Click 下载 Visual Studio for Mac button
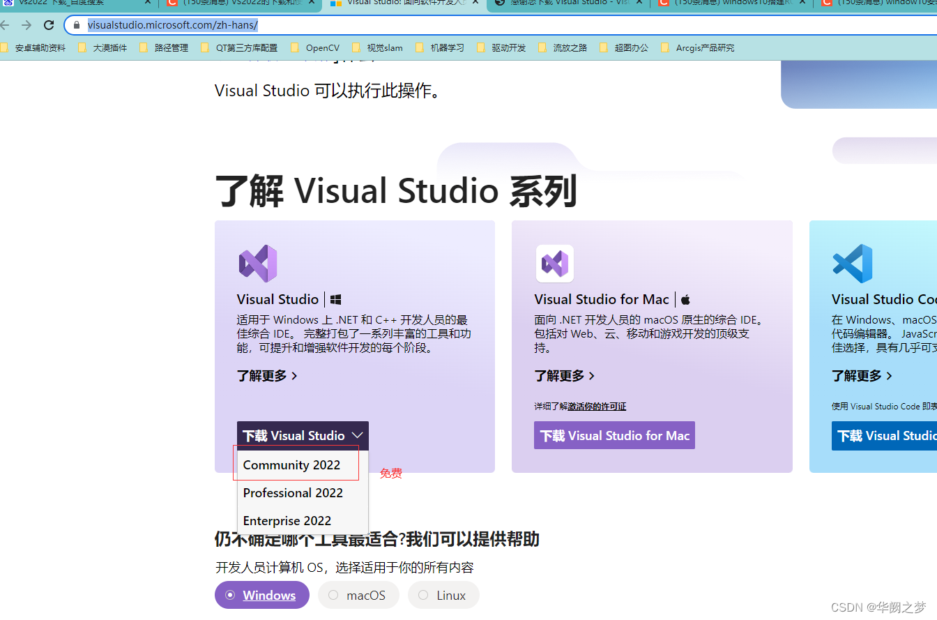The image size is (937, 620). click(614, 436)
